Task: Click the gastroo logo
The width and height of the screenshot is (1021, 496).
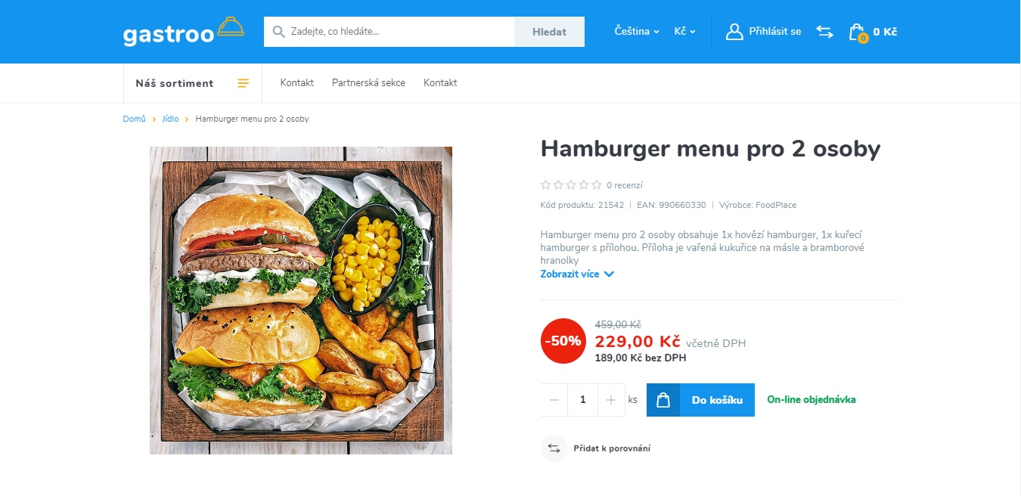Action: click(x=184, y=32)
